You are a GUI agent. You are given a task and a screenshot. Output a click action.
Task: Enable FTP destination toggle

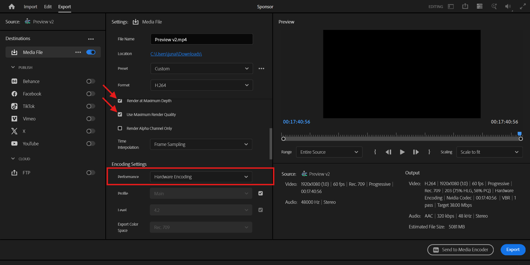(x=91, y=173)
